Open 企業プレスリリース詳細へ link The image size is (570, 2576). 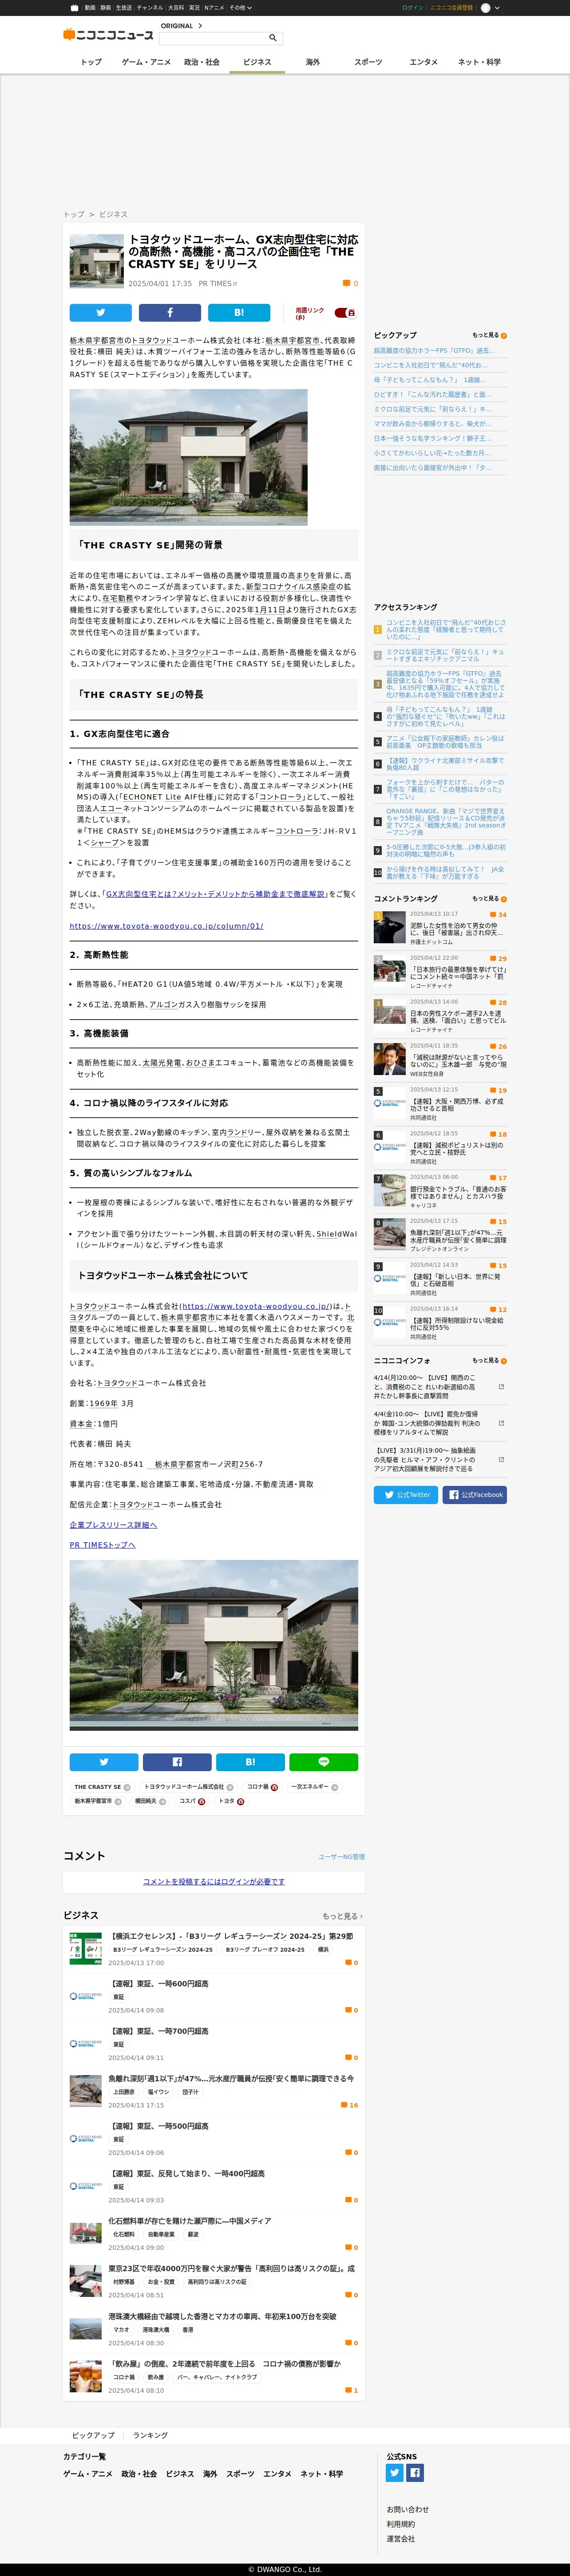tap(113, 1525)
